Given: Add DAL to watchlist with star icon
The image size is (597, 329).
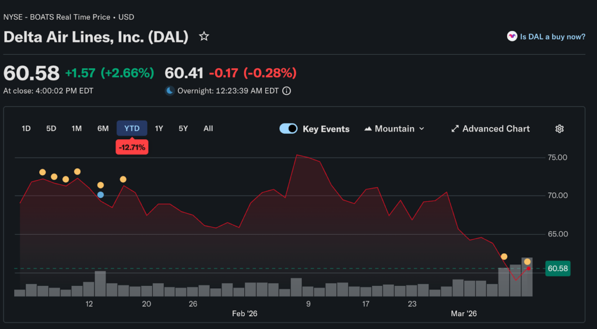Looking at the screenshot, I should [204, 37].
